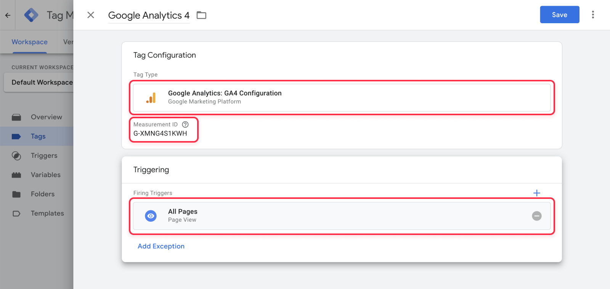
Task: Click the Google Analytics bar chart icon
Action: [x=151, y=98]
